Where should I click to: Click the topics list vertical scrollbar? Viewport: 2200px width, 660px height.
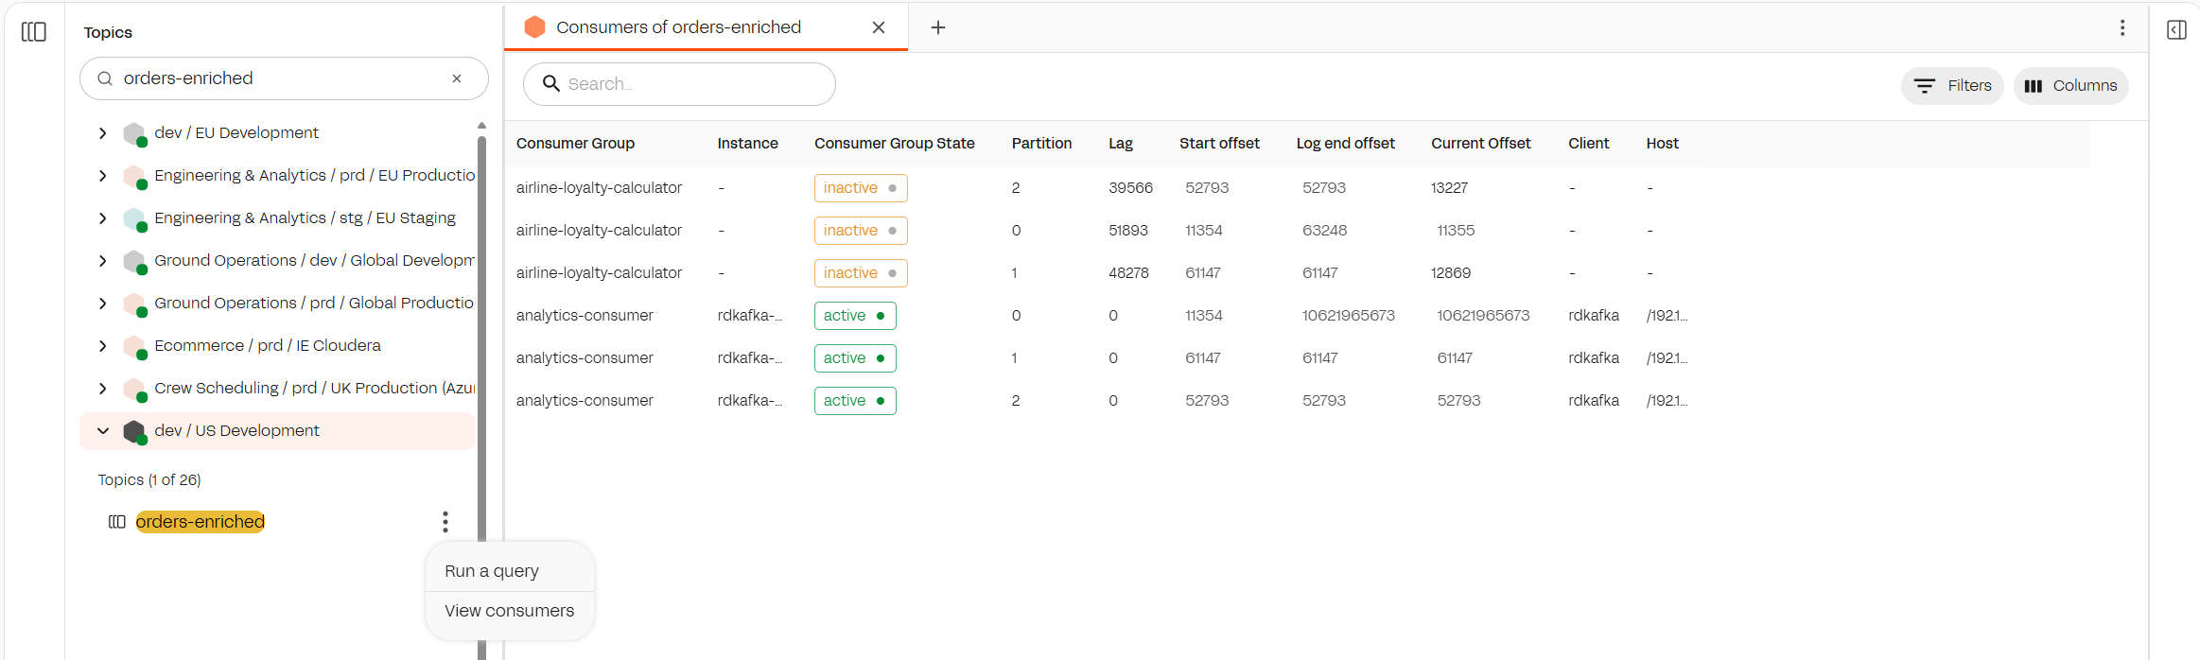tap(481, 331)
